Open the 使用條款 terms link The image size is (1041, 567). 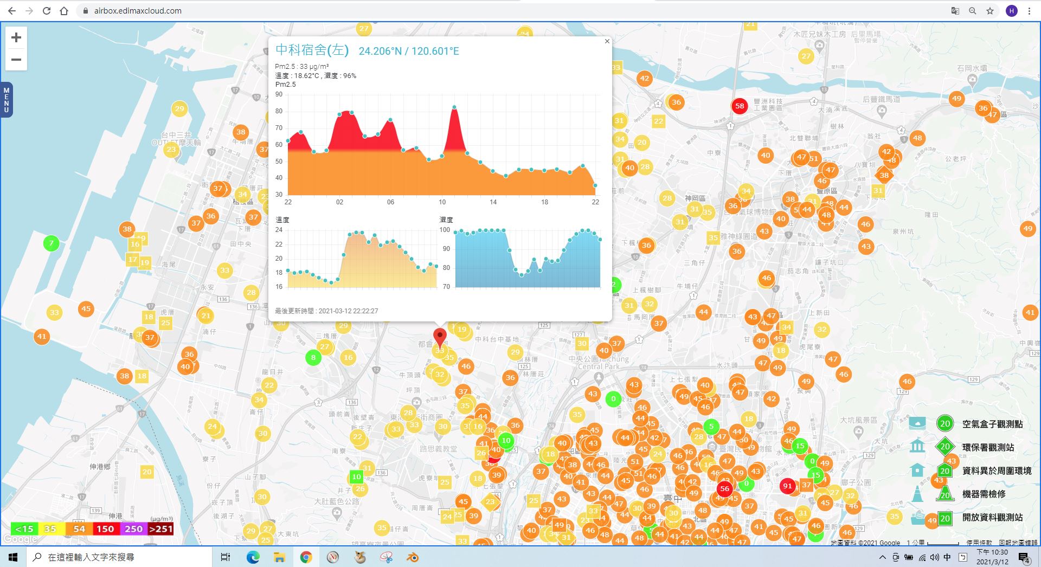(x=979, y=542)
